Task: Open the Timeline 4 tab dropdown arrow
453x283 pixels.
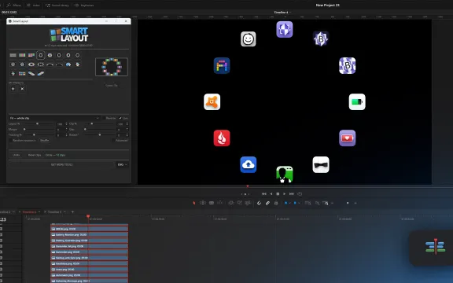Action: [x=39, y=212]
